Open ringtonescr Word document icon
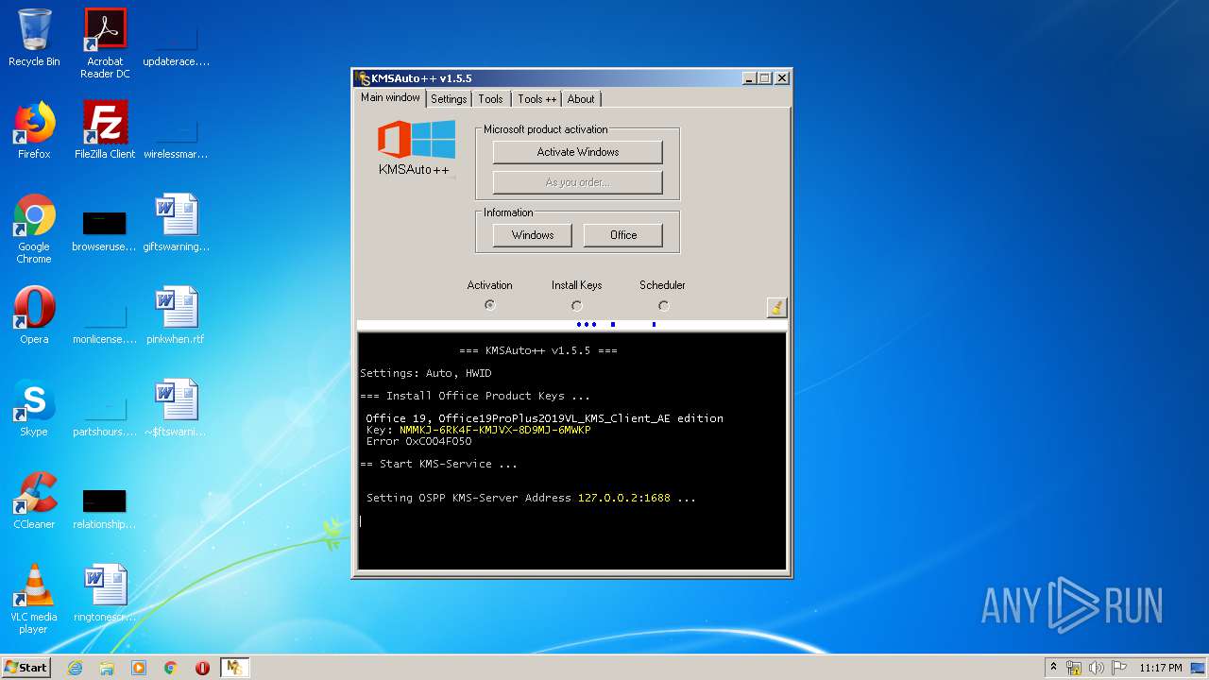The image size is (1209, 680). 105,593
